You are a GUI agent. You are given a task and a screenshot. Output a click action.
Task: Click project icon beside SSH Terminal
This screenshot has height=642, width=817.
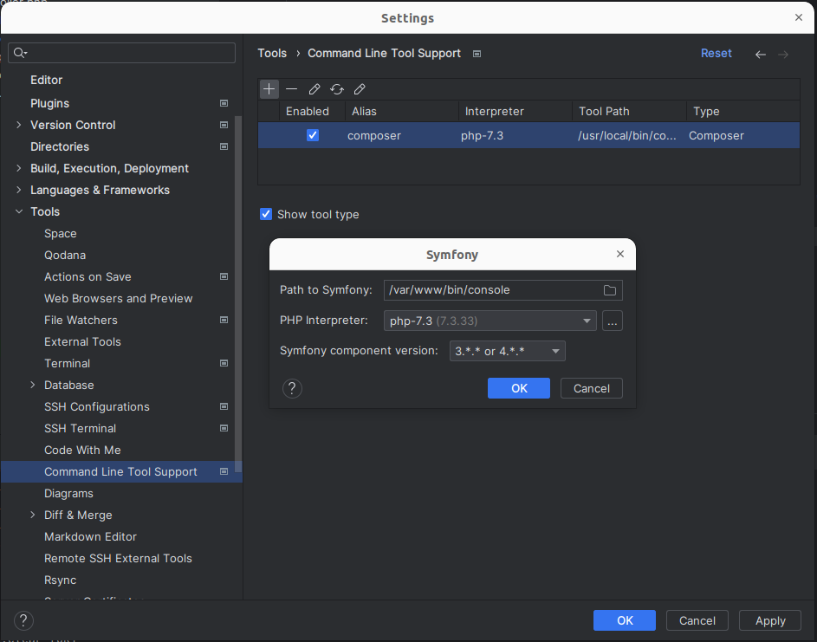[x=224, y=428]
